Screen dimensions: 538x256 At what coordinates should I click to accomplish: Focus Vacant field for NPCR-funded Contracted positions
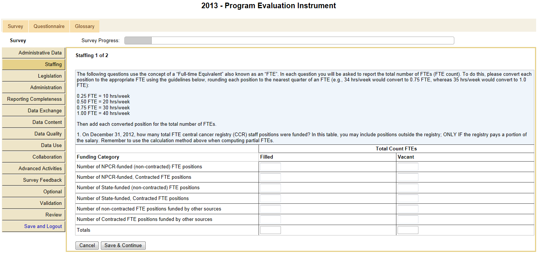click(x=408, y=177)
